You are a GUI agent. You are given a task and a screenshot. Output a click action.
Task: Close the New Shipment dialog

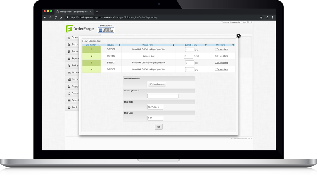click(239, 36)
